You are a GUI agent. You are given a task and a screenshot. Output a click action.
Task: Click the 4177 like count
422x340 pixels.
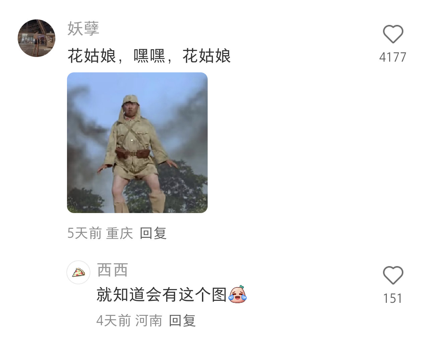(393, 57)
